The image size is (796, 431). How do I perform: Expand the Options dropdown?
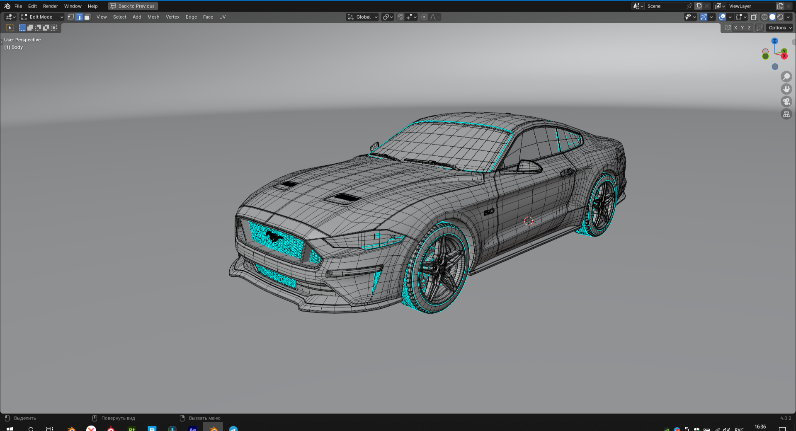[x=779, y=28]
